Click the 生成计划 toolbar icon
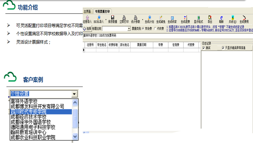The width and height of the screenshot is (253, 149). click(149, 19)
